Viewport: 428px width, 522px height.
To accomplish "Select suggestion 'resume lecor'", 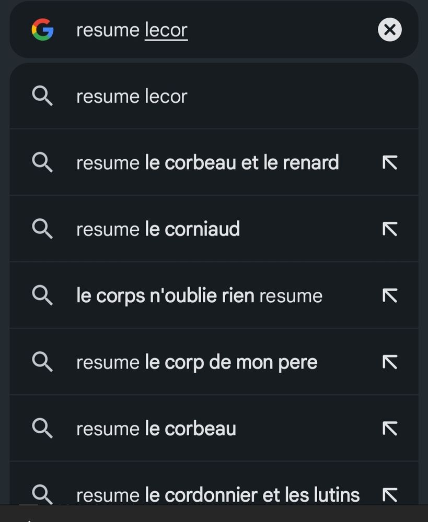I will pos(214,96).
